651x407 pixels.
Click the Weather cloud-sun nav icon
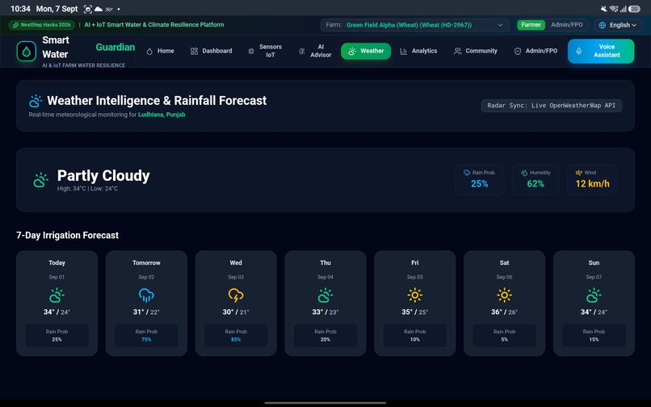tap(352, 51)
